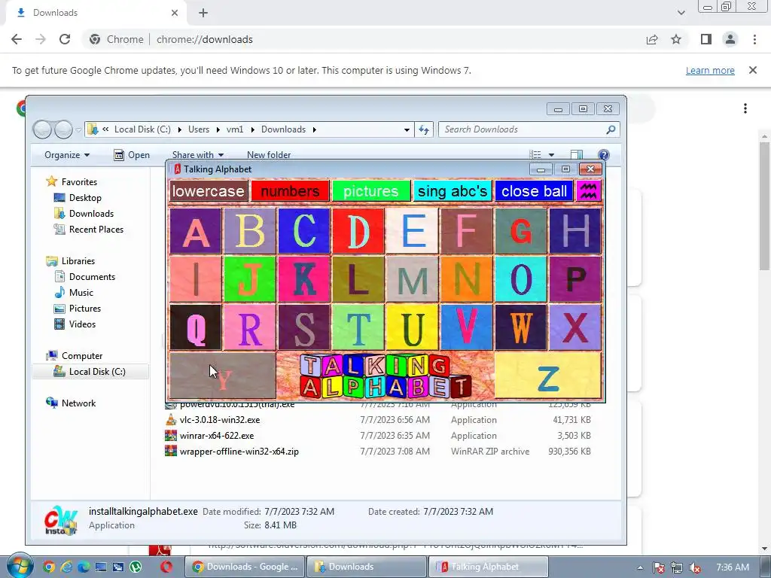Screen dimensions: 771x578
Task: Click the letter W block
Action: coord(521,327)
